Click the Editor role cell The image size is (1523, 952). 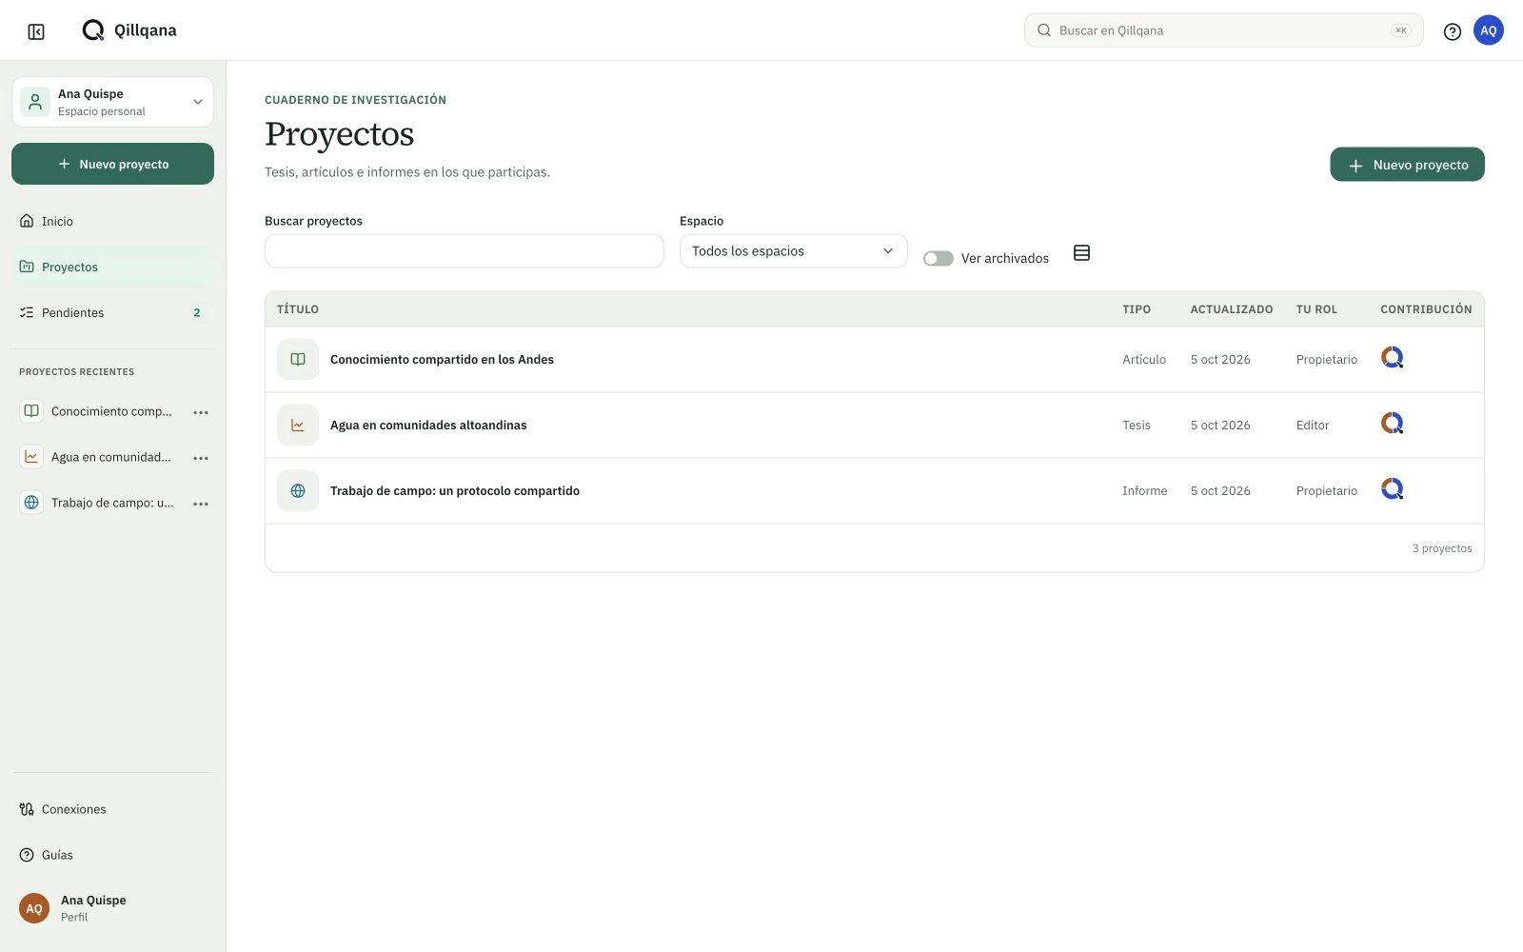pos(1313,426)
